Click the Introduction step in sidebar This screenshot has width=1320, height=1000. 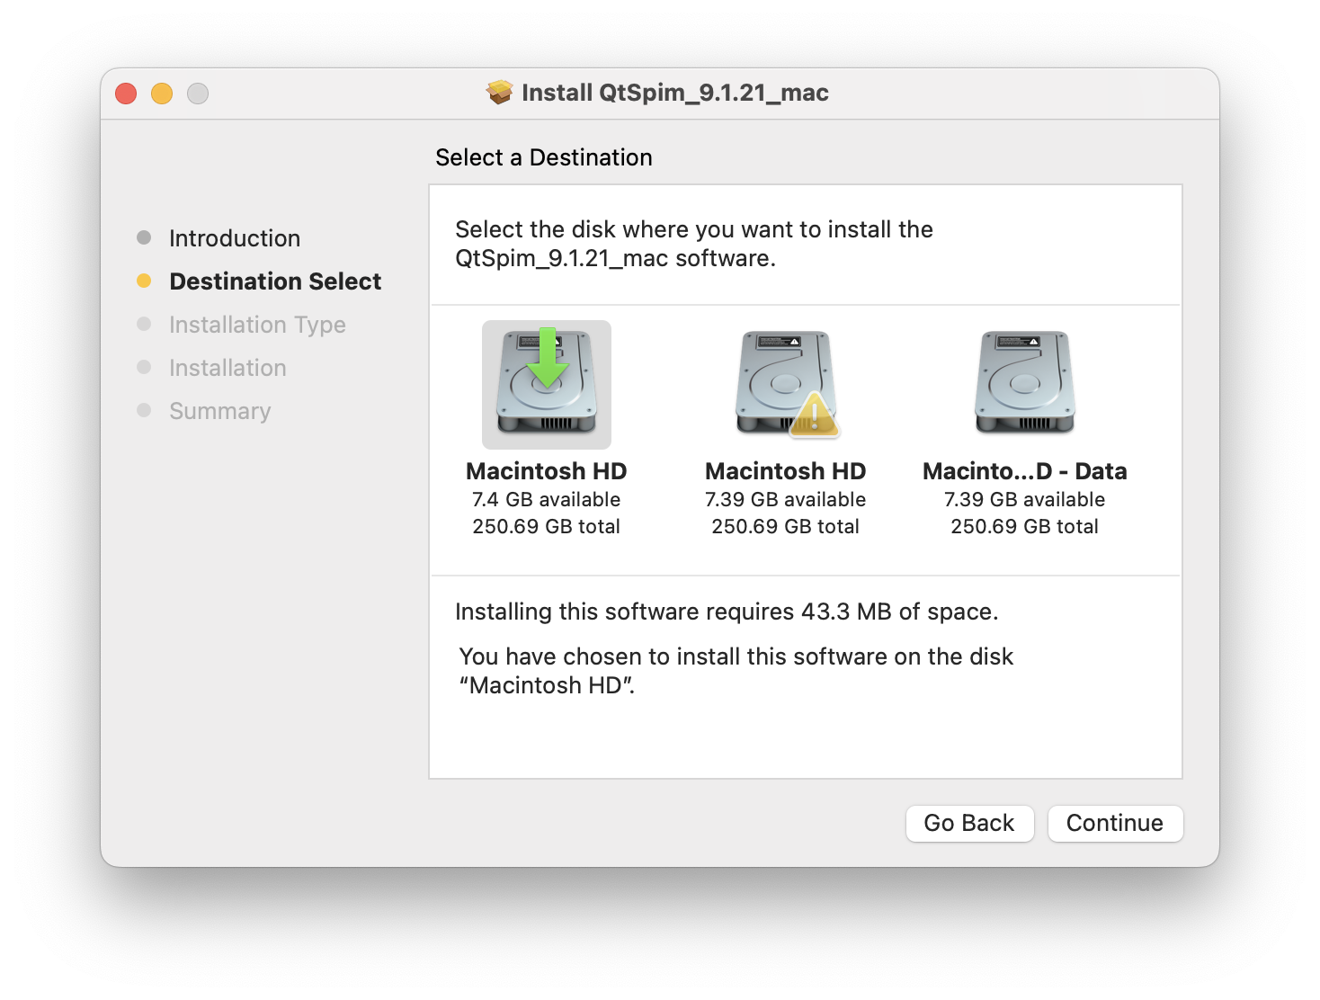click(x=235, y=238)
